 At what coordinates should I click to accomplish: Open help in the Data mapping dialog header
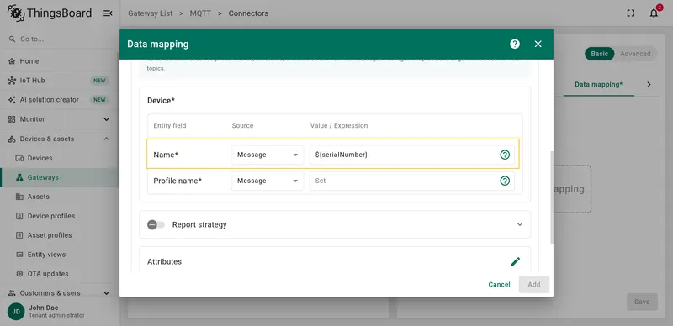click(515, 44)
